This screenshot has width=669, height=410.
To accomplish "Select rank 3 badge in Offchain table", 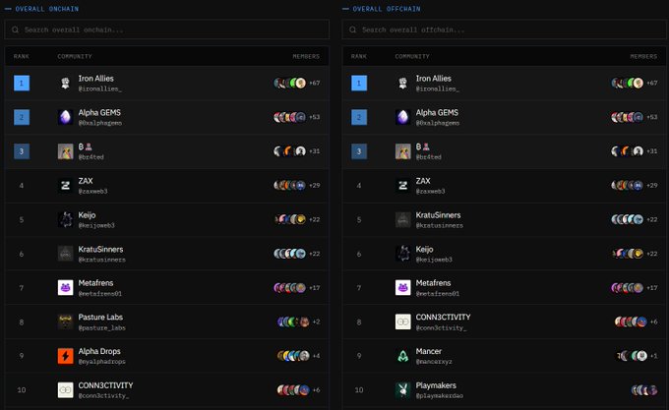I will pyautogui.click(x=359, y=151).
